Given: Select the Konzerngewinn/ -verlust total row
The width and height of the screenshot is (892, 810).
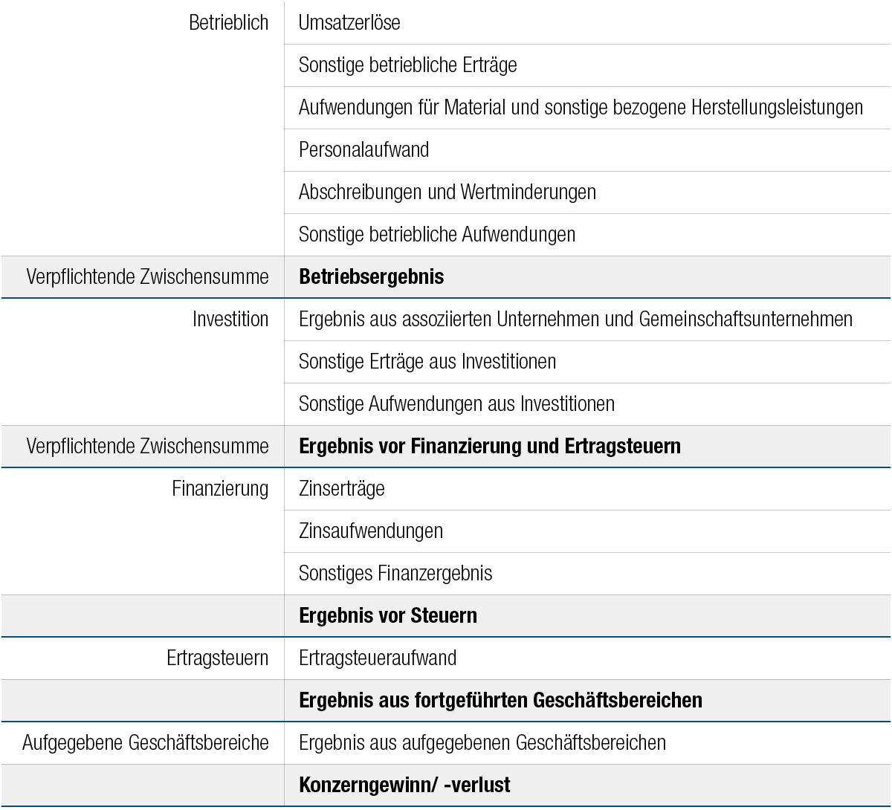Looking at the screenshot, I should [404, 785].
